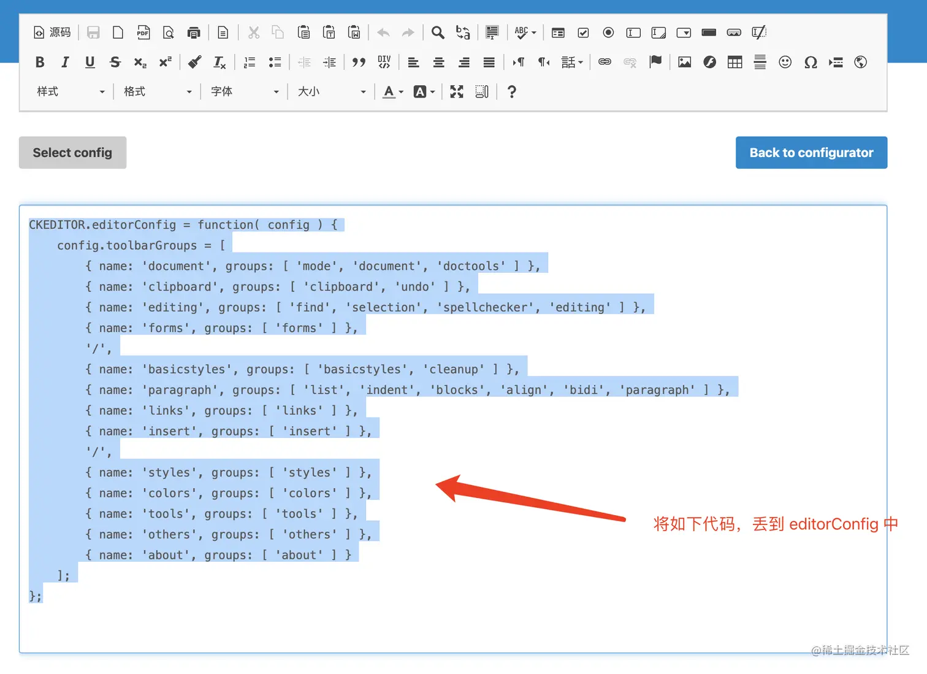Paste from Word
This screenshot has height=674, width=927.
tap(354, 33)
